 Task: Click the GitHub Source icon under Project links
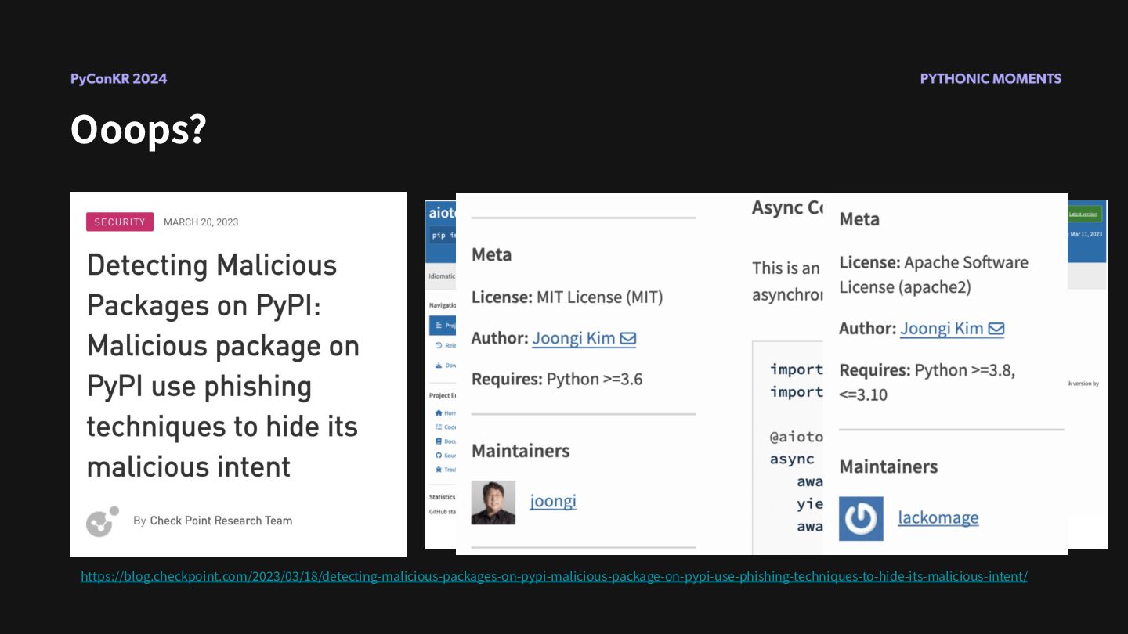click(x=439, y=455)
